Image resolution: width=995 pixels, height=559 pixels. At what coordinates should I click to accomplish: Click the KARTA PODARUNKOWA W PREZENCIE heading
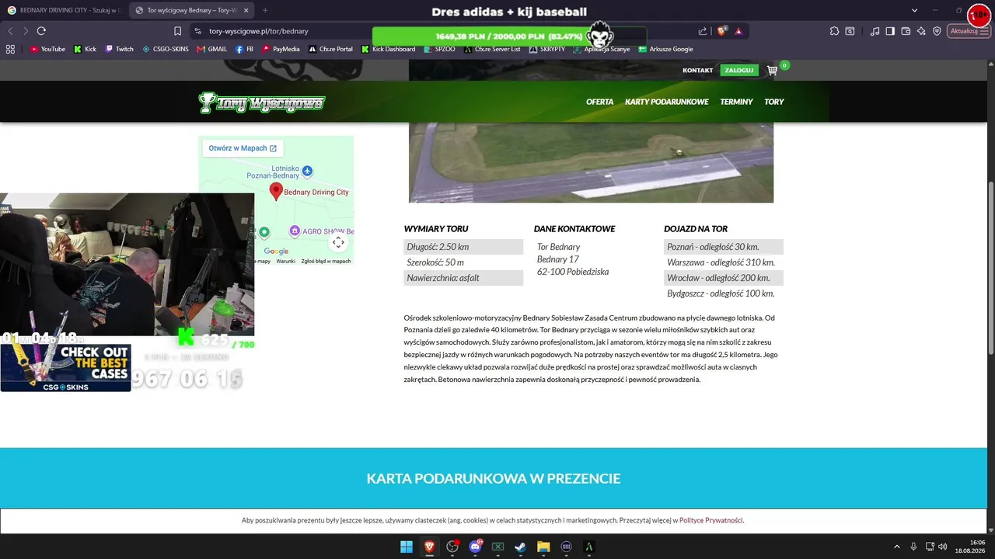click(x=494, y=478)
